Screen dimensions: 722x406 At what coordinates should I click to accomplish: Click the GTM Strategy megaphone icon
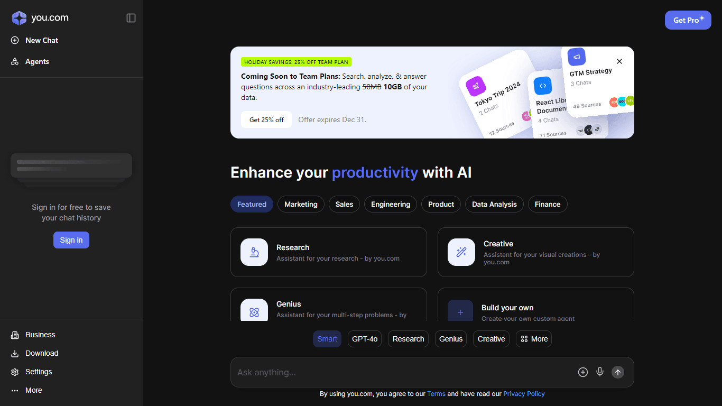tap(577, 57)
